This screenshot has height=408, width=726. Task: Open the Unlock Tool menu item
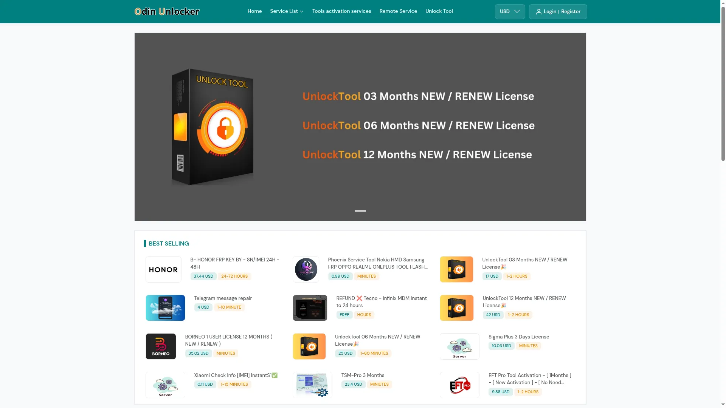point(439,11)
